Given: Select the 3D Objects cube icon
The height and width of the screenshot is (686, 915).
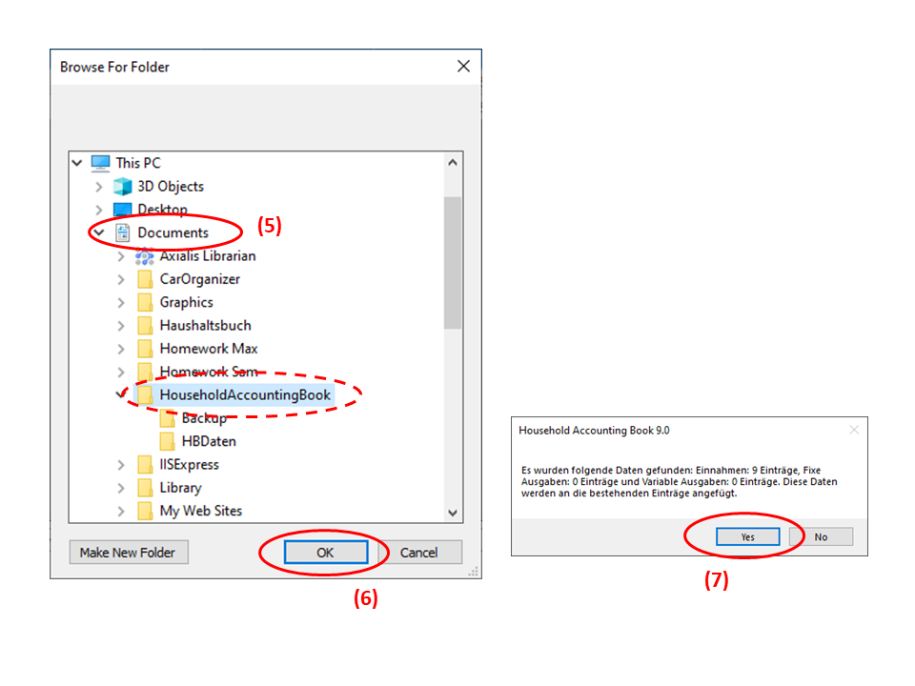Looking at the screenshot, I should click(123, 187).
